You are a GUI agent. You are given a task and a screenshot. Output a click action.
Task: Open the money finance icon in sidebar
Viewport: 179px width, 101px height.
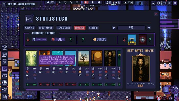pos(5,76)
